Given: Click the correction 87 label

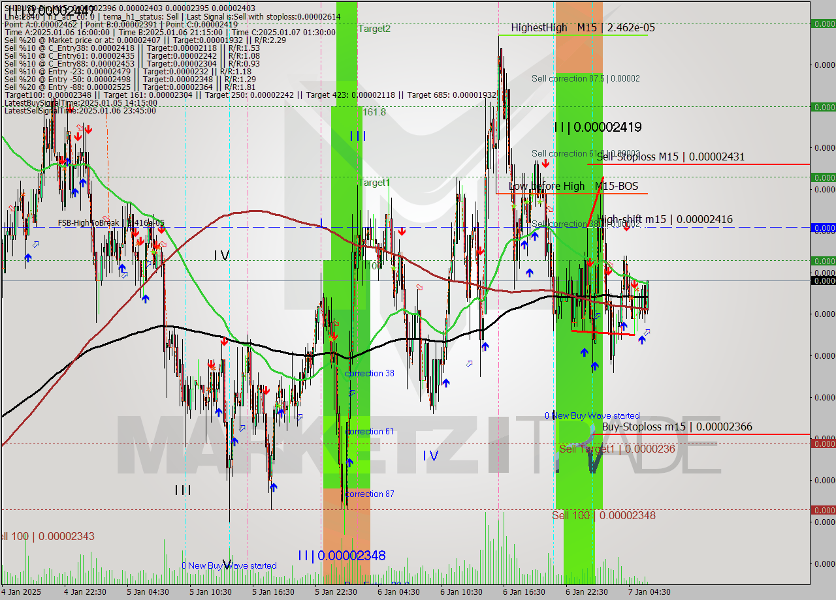Looking at the screenshot, I should 370,494.
